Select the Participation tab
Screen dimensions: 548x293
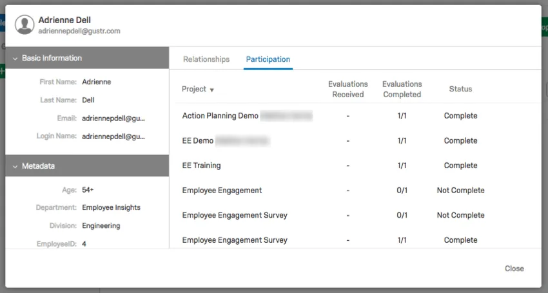(268, 59)
